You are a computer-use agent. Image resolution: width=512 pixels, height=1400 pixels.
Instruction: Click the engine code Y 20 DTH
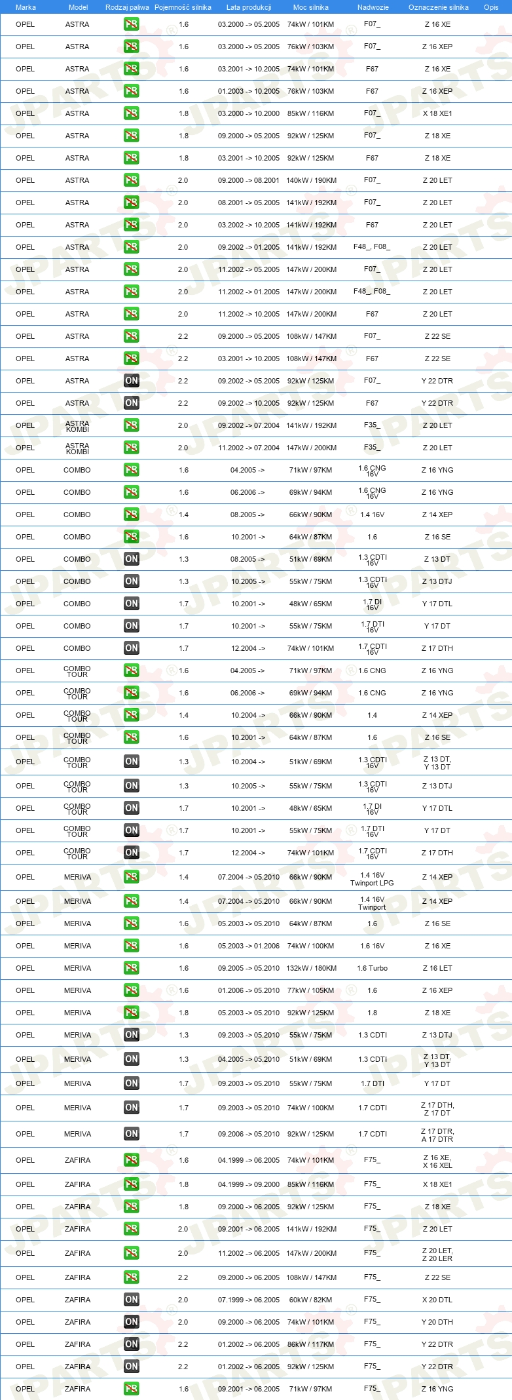click(437, 1322)
